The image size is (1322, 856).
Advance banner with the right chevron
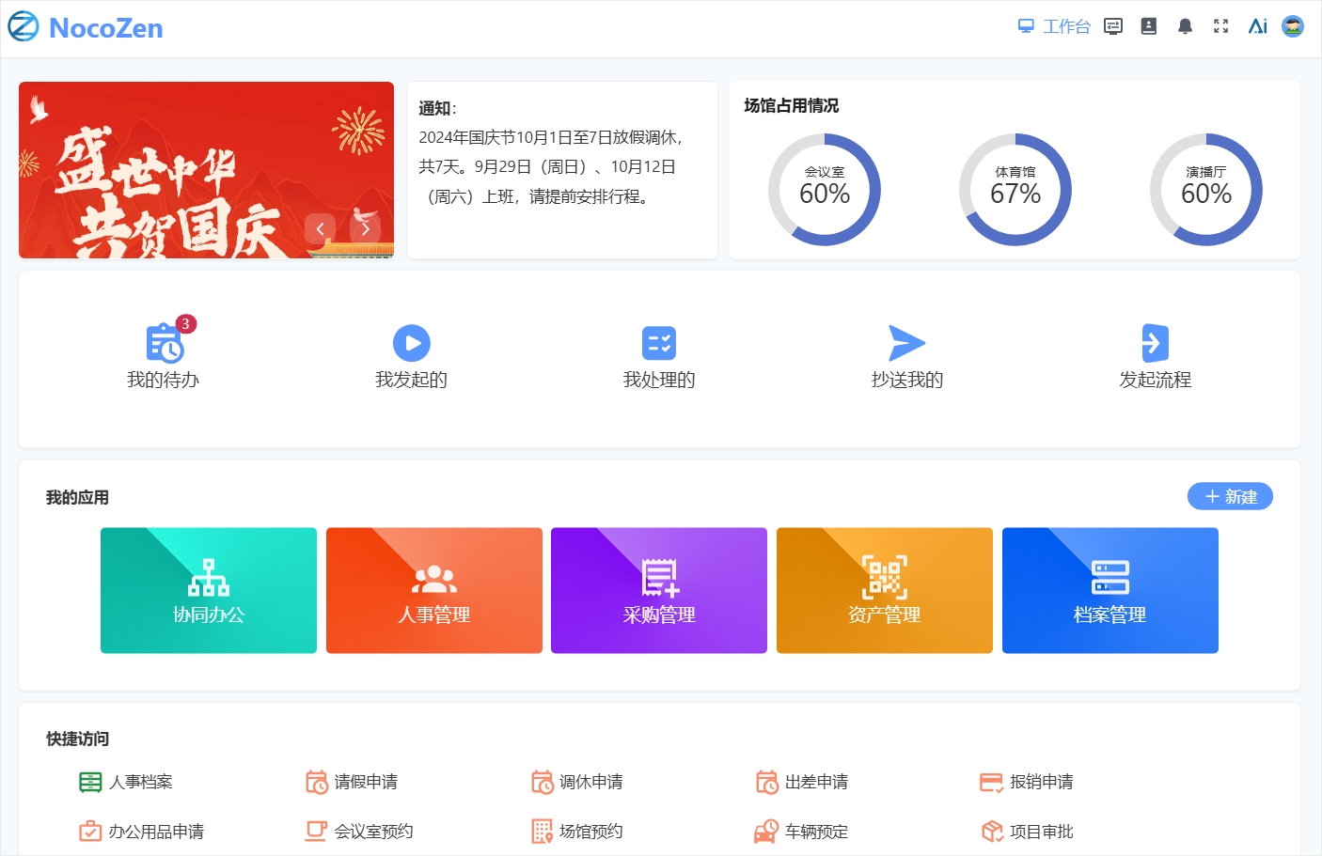(x=365, y=228)
